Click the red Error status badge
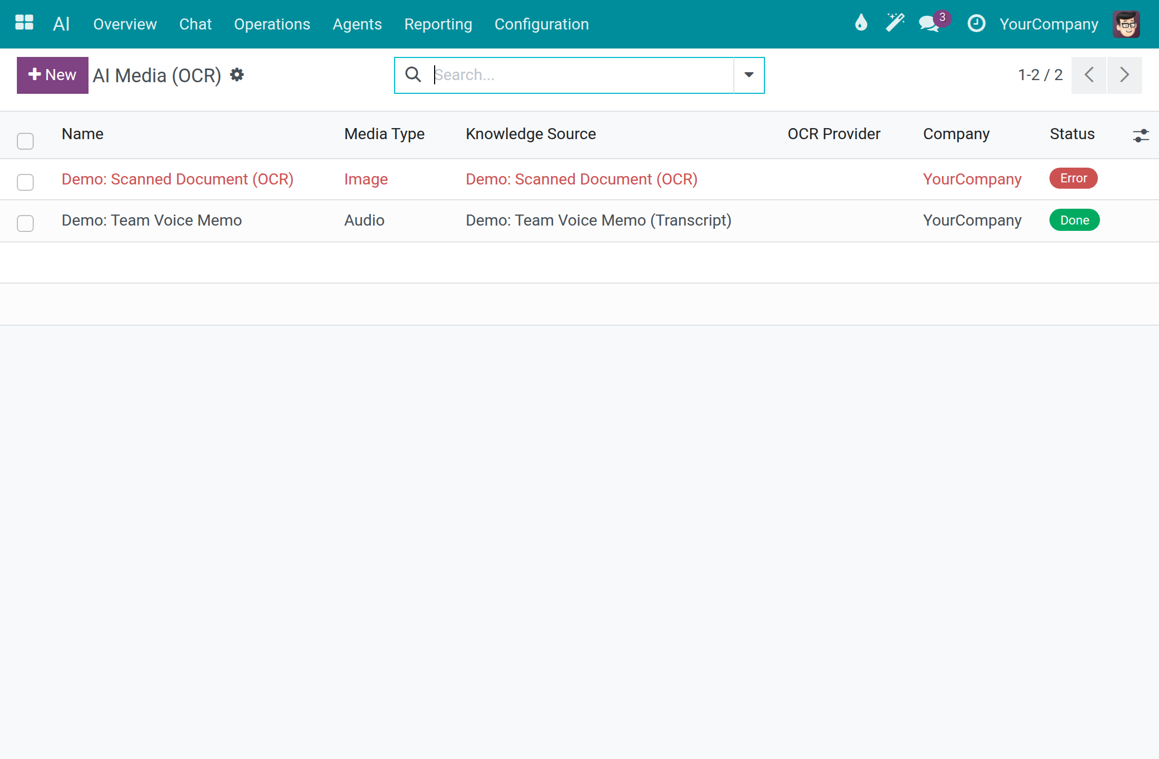Viewport: 1159px width, 759px height. click(1073, 178)
